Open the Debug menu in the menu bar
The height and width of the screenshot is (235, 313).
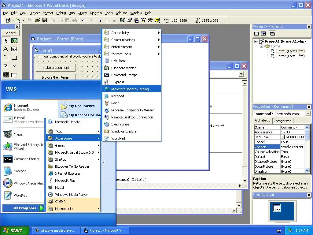pos(61,13)
